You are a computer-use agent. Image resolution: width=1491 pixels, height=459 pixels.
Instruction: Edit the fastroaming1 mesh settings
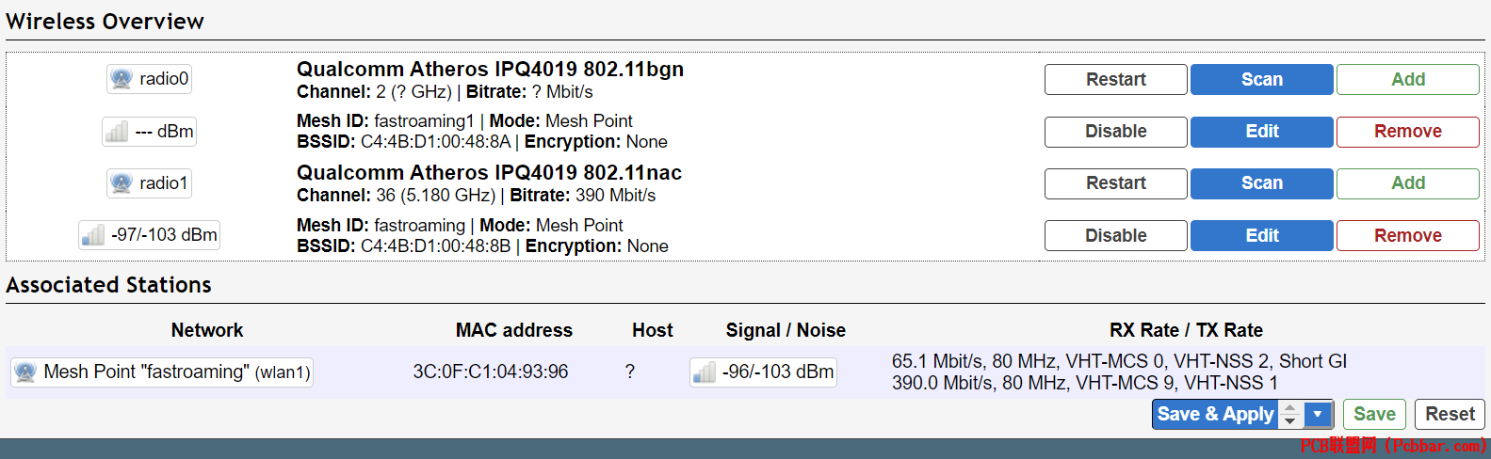point(1261,132)
